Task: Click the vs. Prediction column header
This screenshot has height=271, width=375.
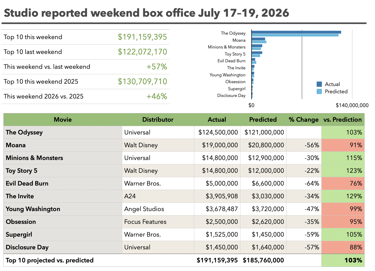Action: pyautogui.click(x=343, y=120)
